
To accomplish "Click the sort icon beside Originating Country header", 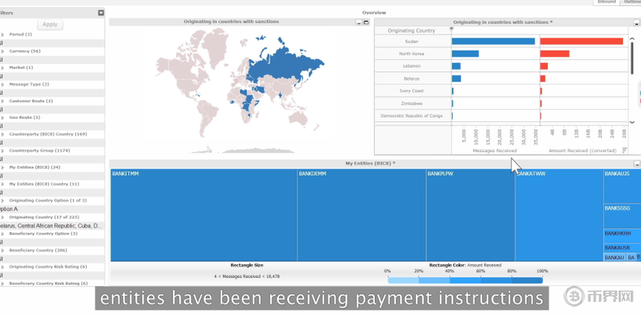I will coord(452,29).
